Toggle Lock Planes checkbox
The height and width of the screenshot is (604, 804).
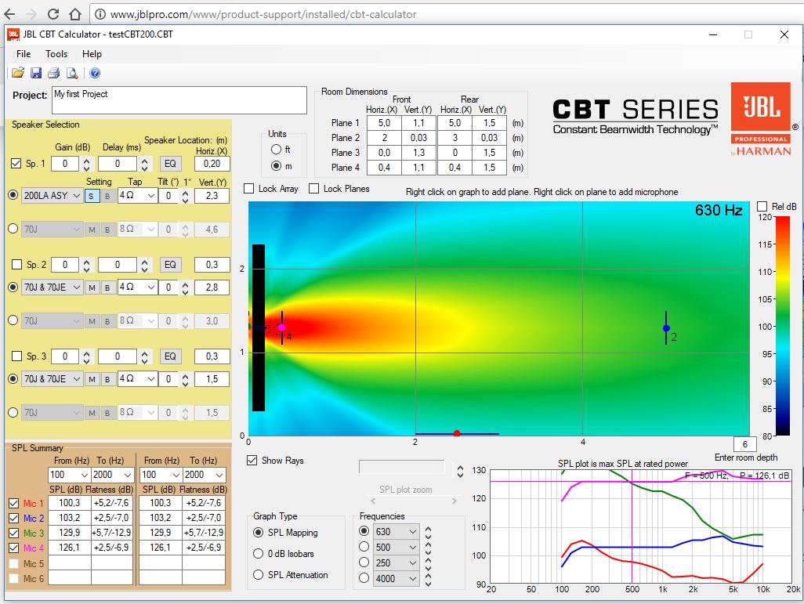point(313,189)
